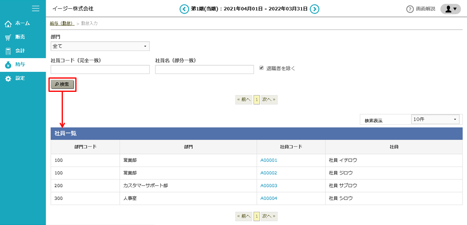Open employee code A00001 link
This screenshot has width=467, height=225.
[269, 160]
